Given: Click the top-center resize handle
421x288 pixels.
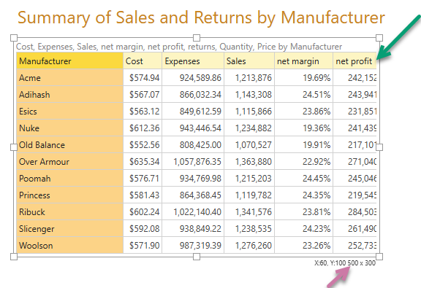Looking at the screenshot, I should tap(197, 38).
